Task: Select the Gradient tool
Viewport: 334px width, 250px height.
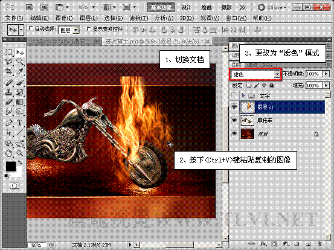Action: 20,102
